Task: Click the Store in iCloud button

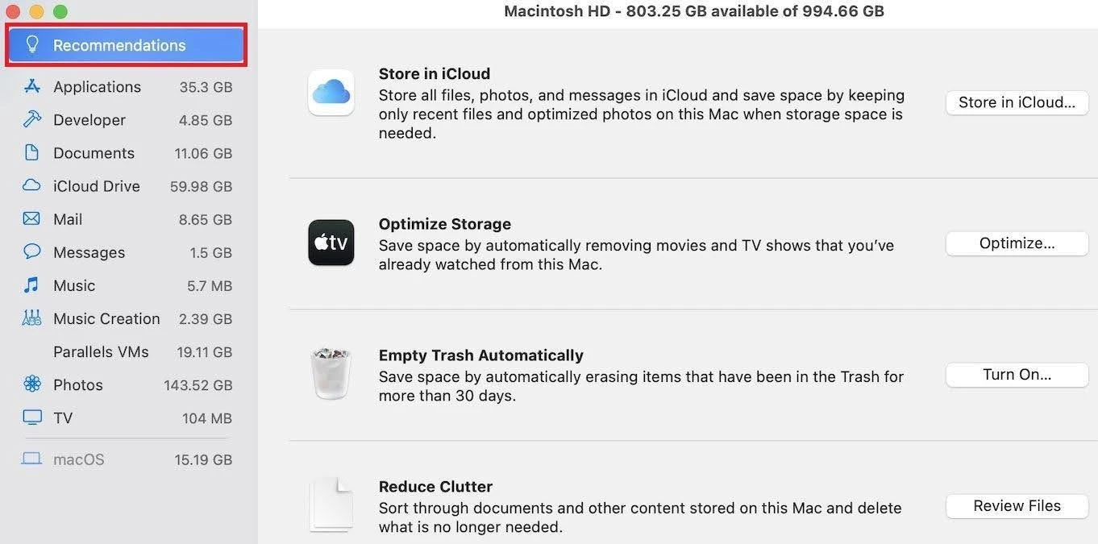Action: [x=1017, y=102]
